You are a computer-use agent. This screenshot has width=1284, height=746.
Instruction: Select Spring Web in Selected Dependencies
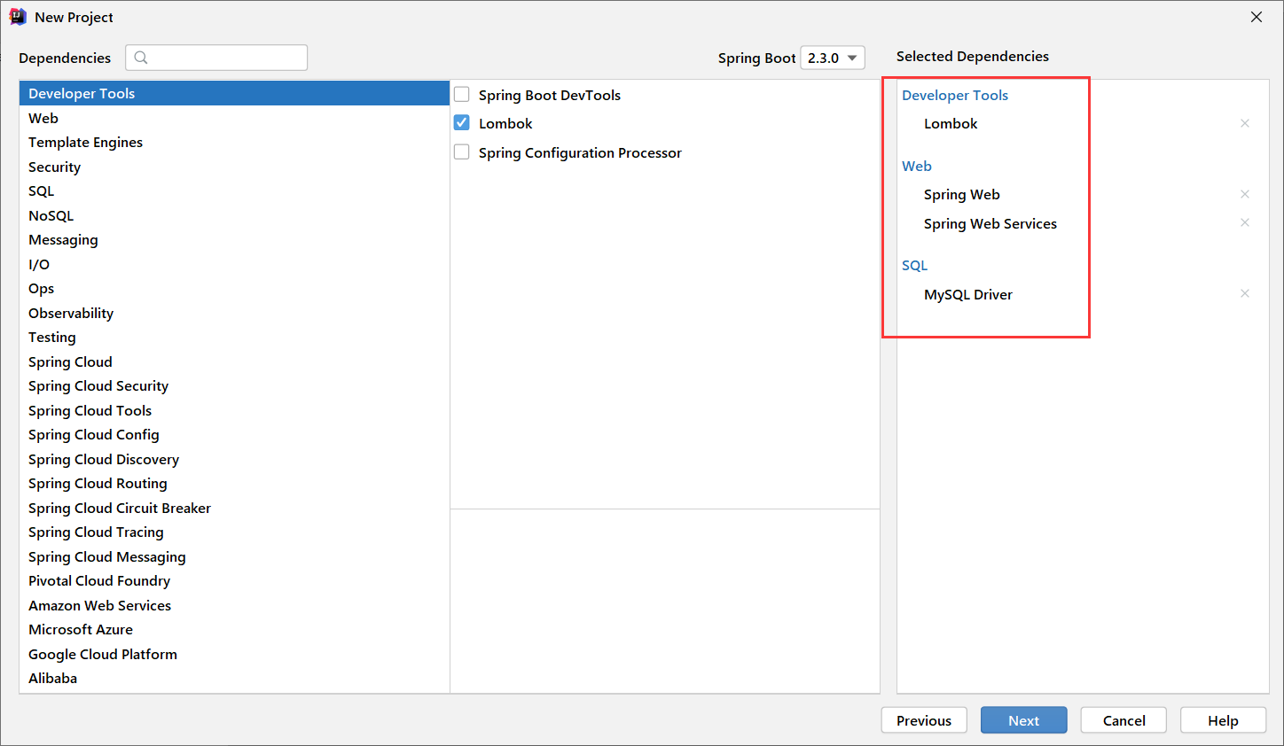coord(962,194)
